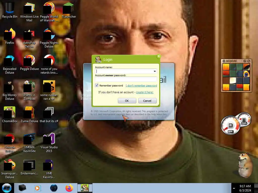Open the VM0 KevinSi... desktop icon
The width and height of the screenshot is (258, 193).
49,169
